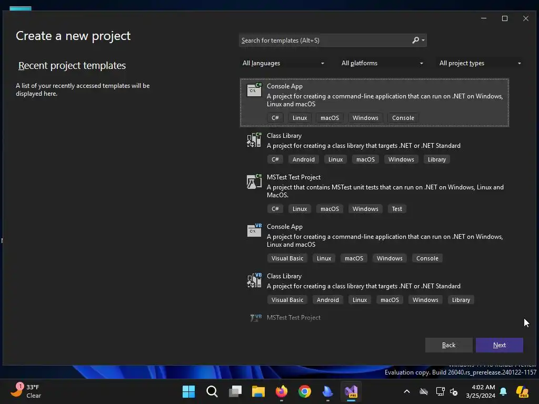Image resolution: width=539 pixels, height=404 pixels.
Task: Click the Next button
Action: (x=499, y=345)
